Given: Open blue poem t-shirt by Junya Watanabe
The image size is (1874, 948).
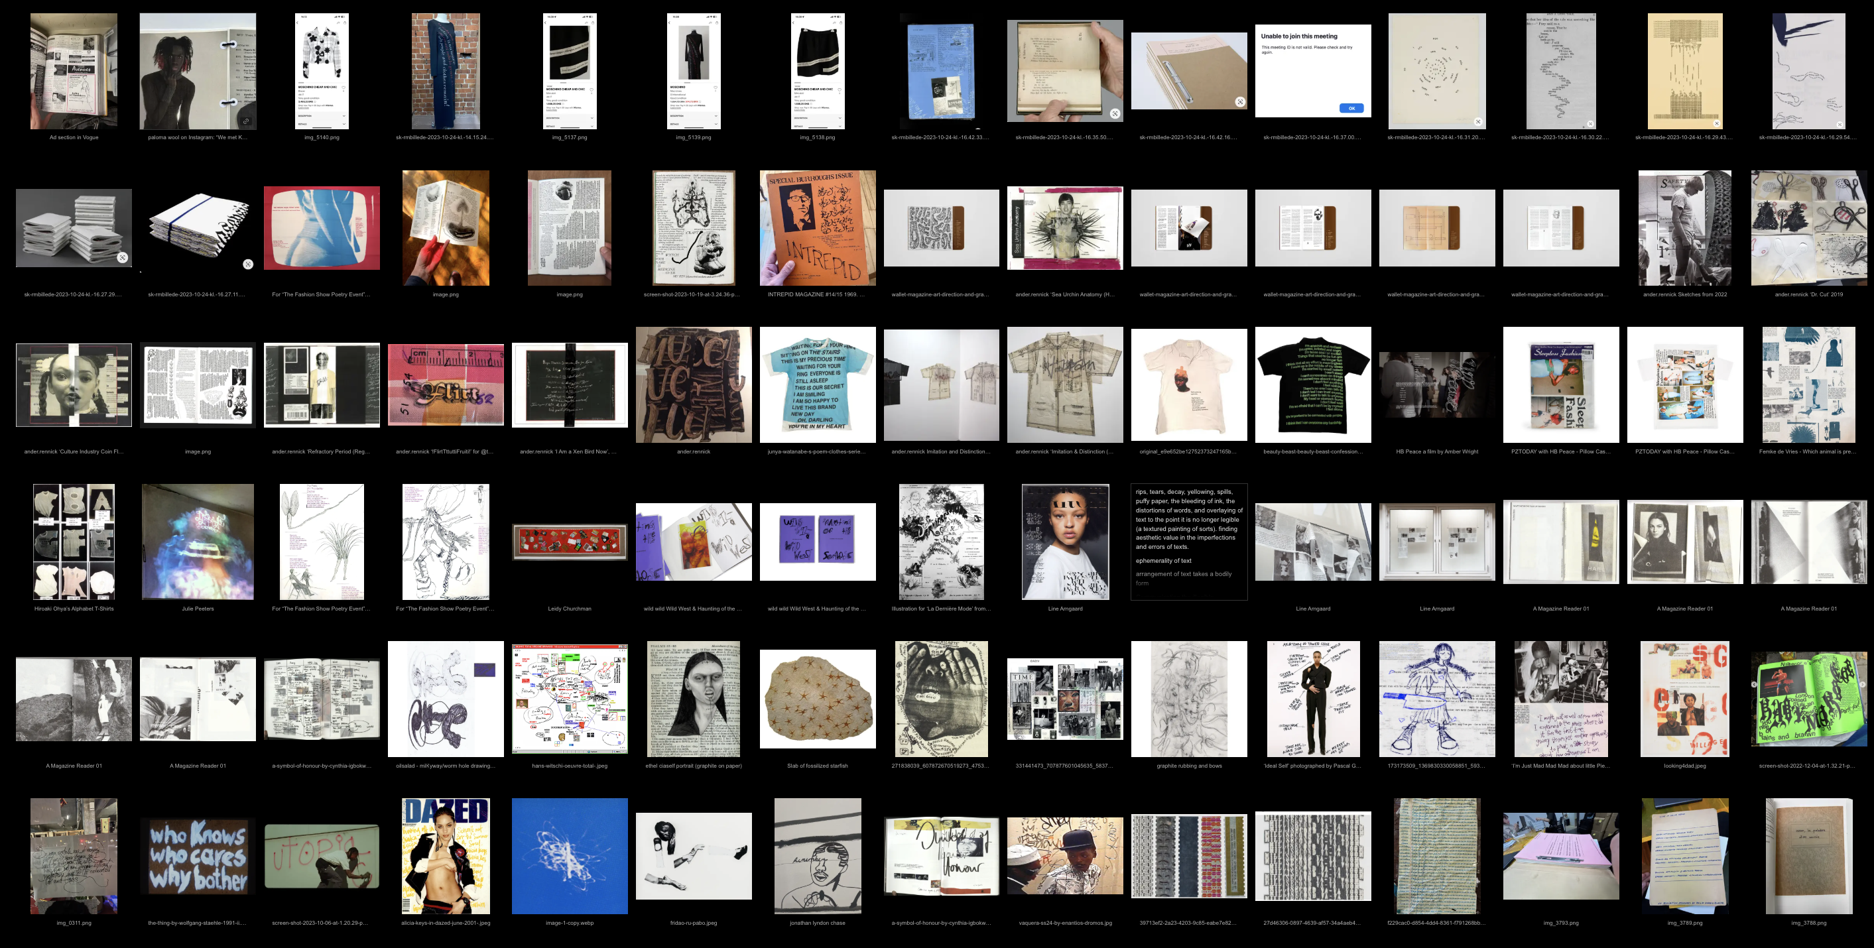Looking at the screenshot, I should (817, 384).
